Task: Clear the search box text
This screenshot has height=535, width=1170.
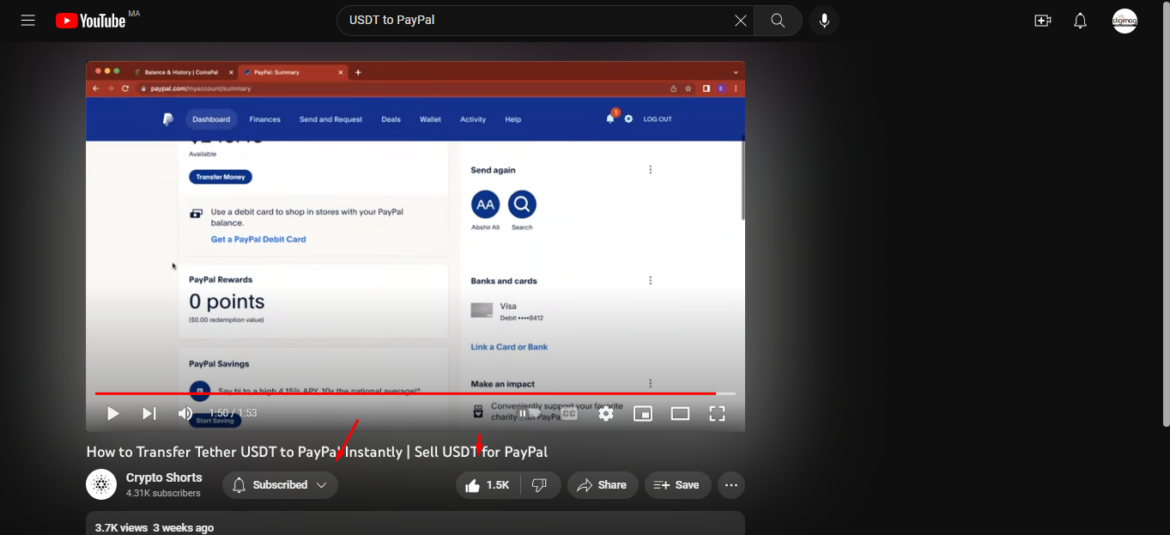Action: [740, 21]
